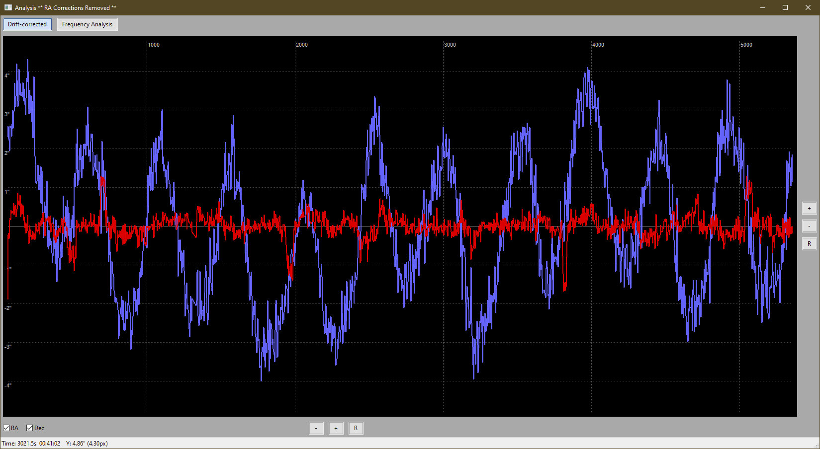The image size is (820, 449).
Task: Minimize the Analysis window
Action: 763,7
